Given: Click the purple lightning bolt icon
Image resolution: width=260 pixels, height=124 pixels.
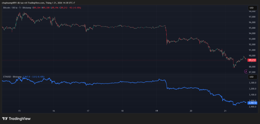Looking at the screenshot, I should pos(246,71).
